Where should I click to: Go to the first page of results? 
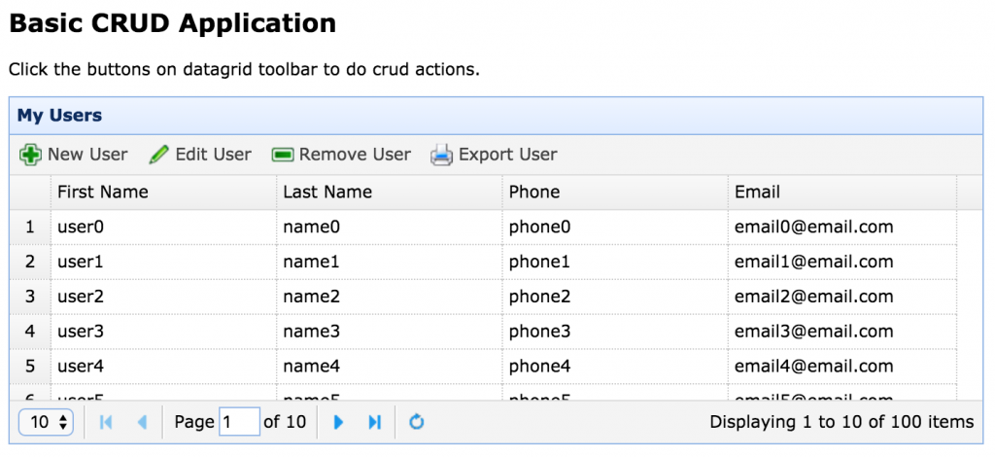tap(106, 422)
